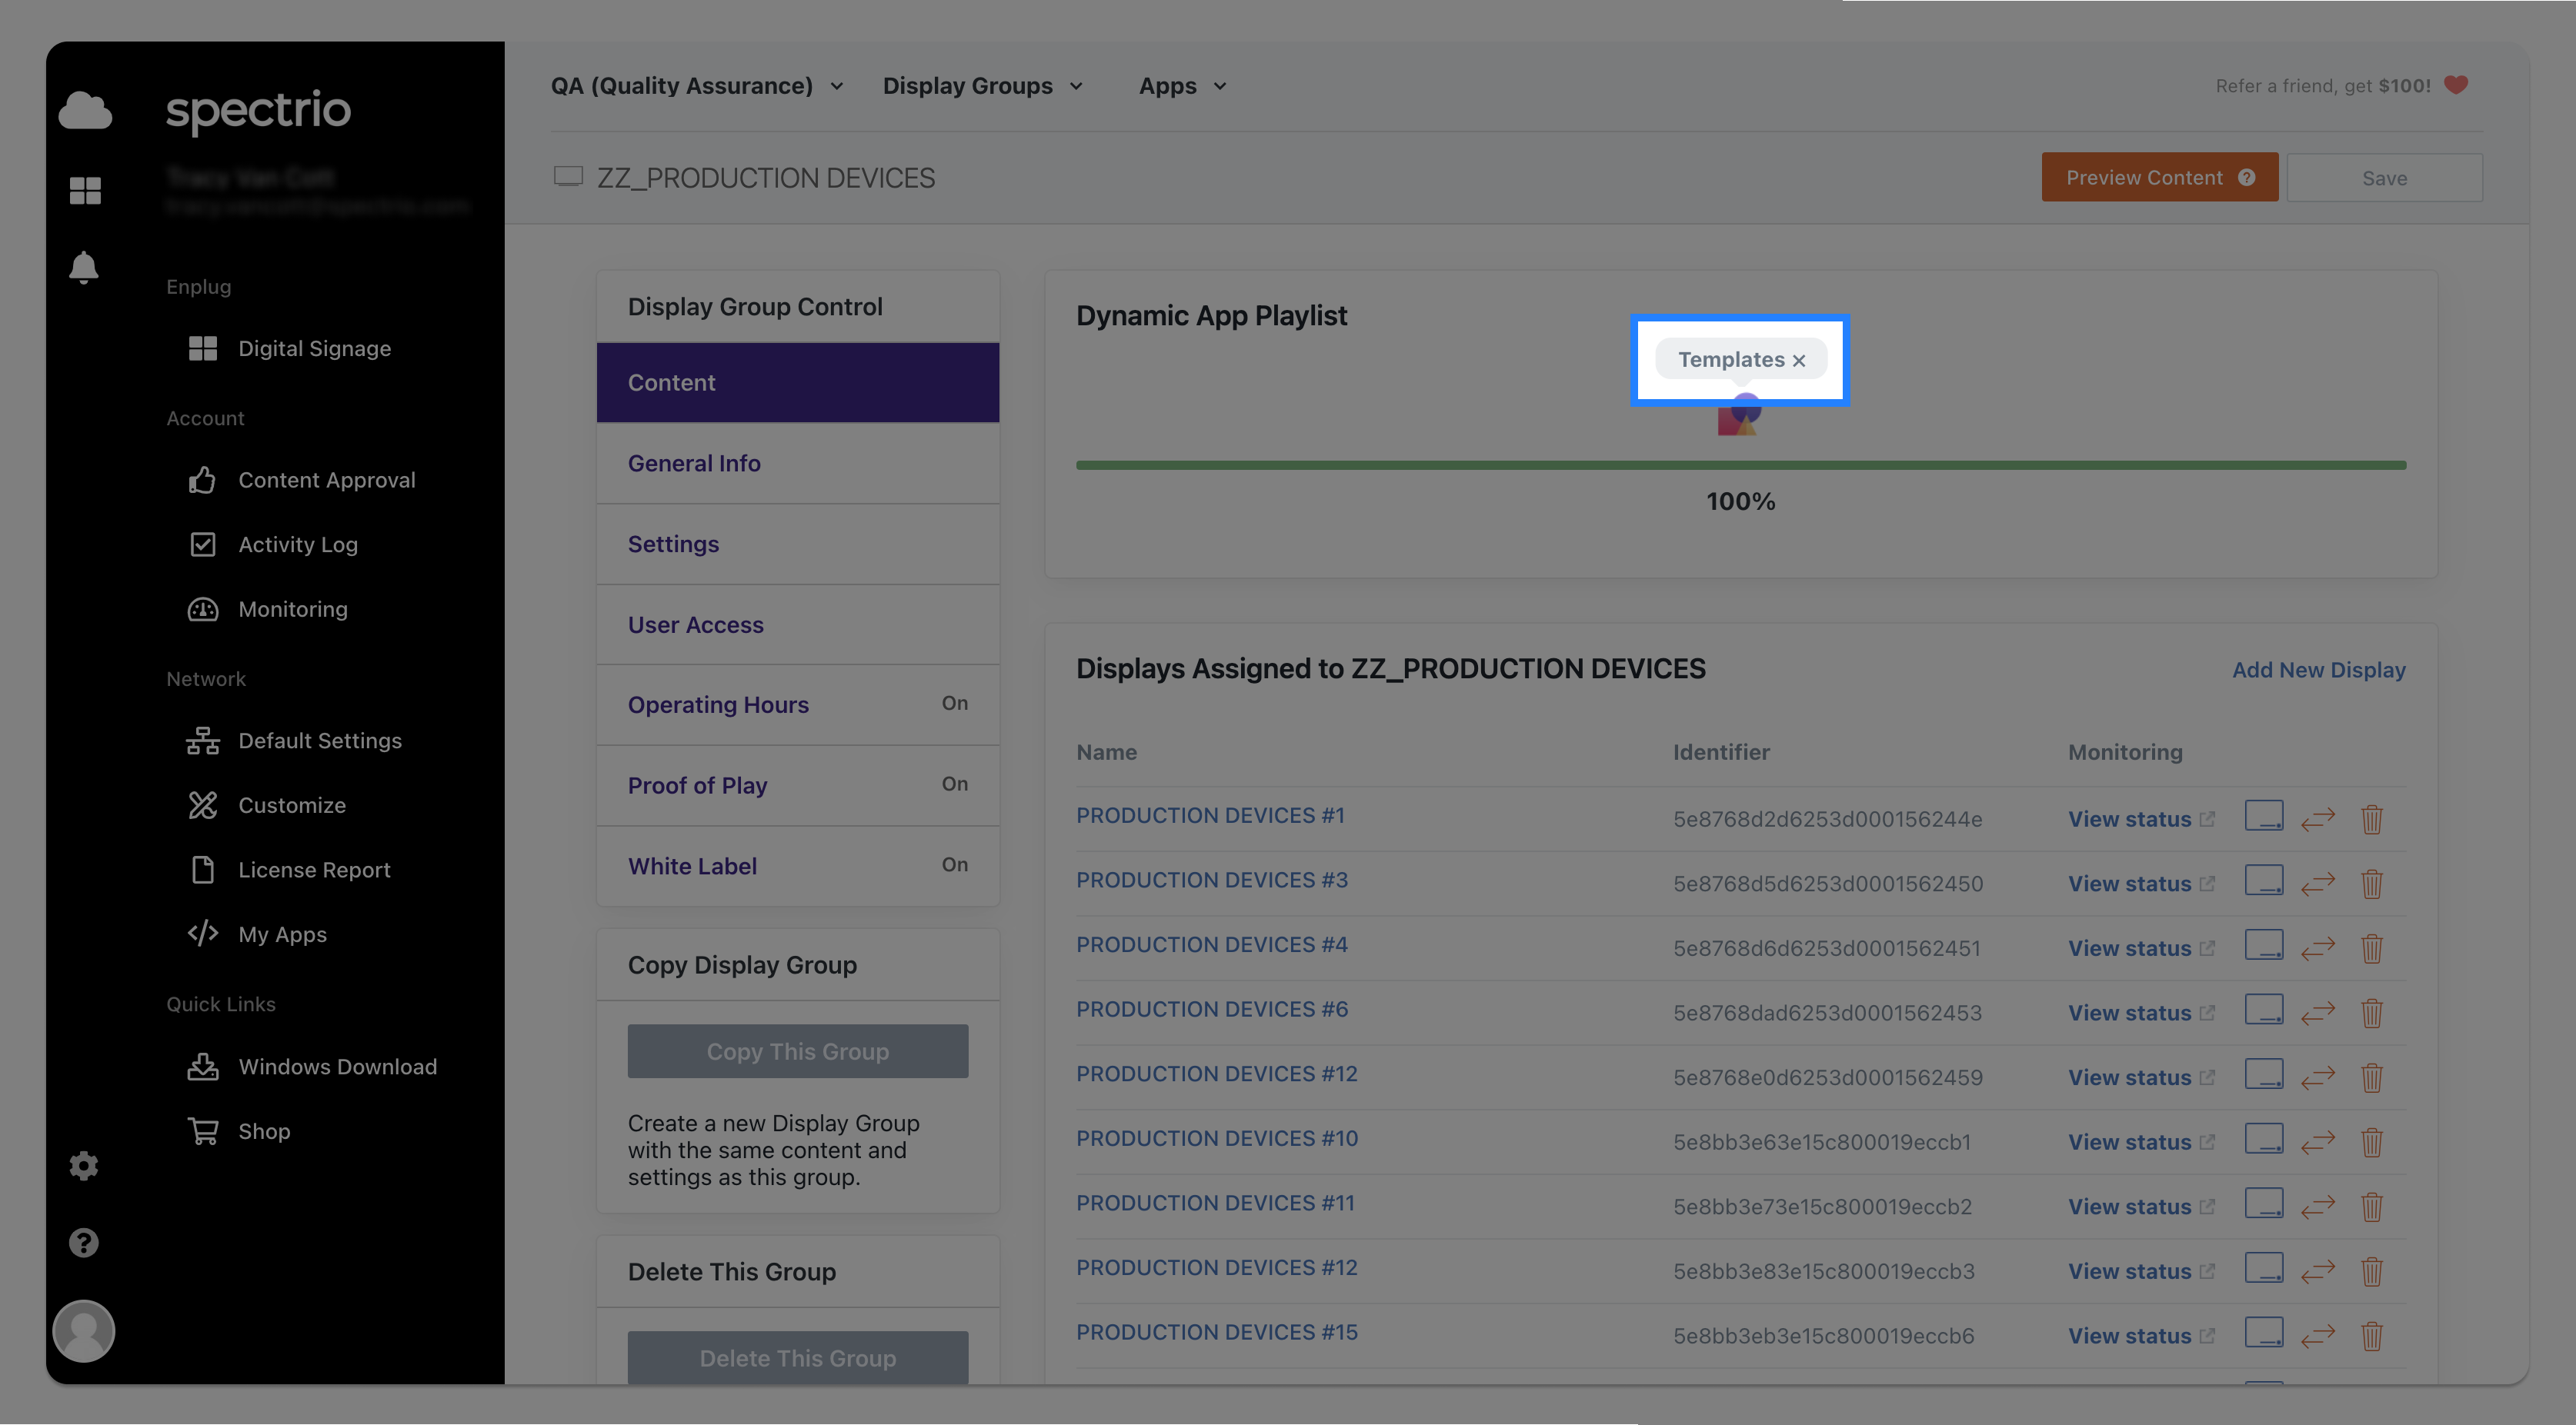Open Operating Hours settings
2576x1425 pixels.
pos(797,705)
